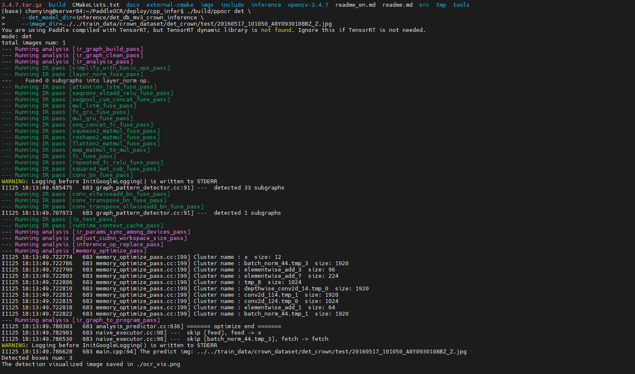The width and height of the screenshot is (635, 374).
Task: Click the '[flatten2_matmul_fuse_pass]' line
Action: coord(81,143)
